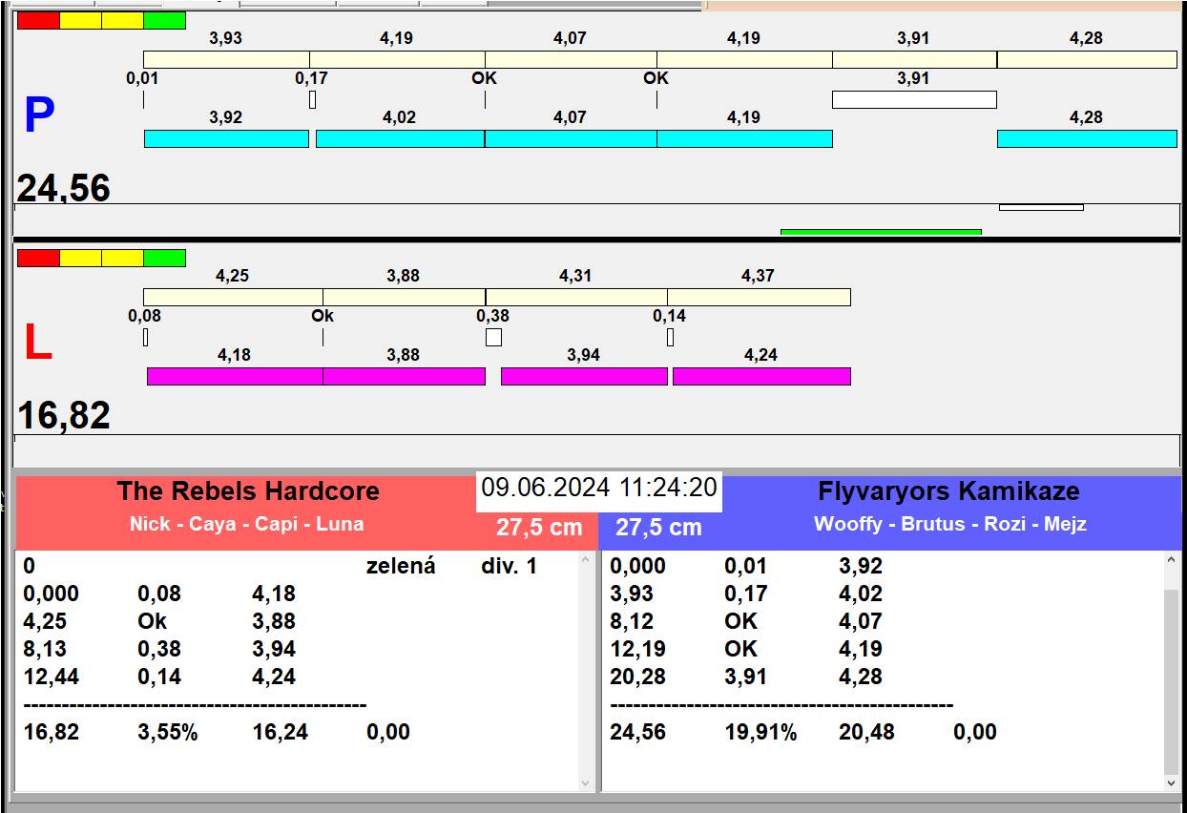Select the magenta bar labeled 3,94
This screenshot has height=813, width=1187.
[x=584, y=377]
